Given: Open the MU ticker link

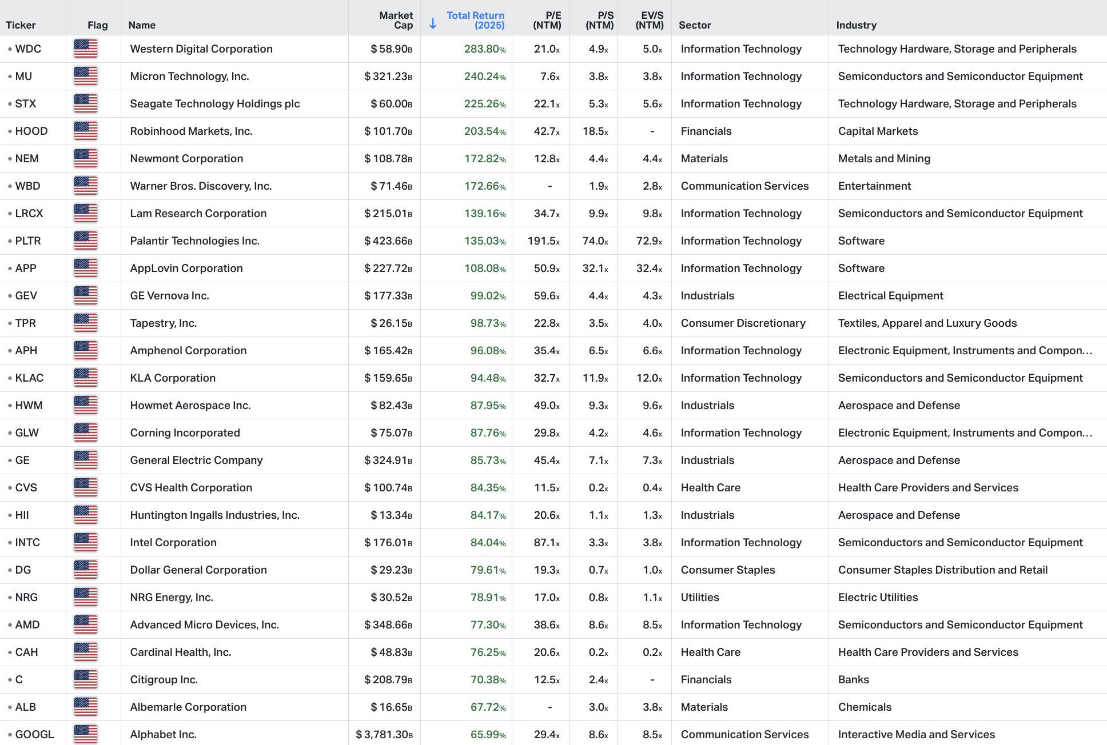Looking at the screenshot, I should click(x=23, y=77).
